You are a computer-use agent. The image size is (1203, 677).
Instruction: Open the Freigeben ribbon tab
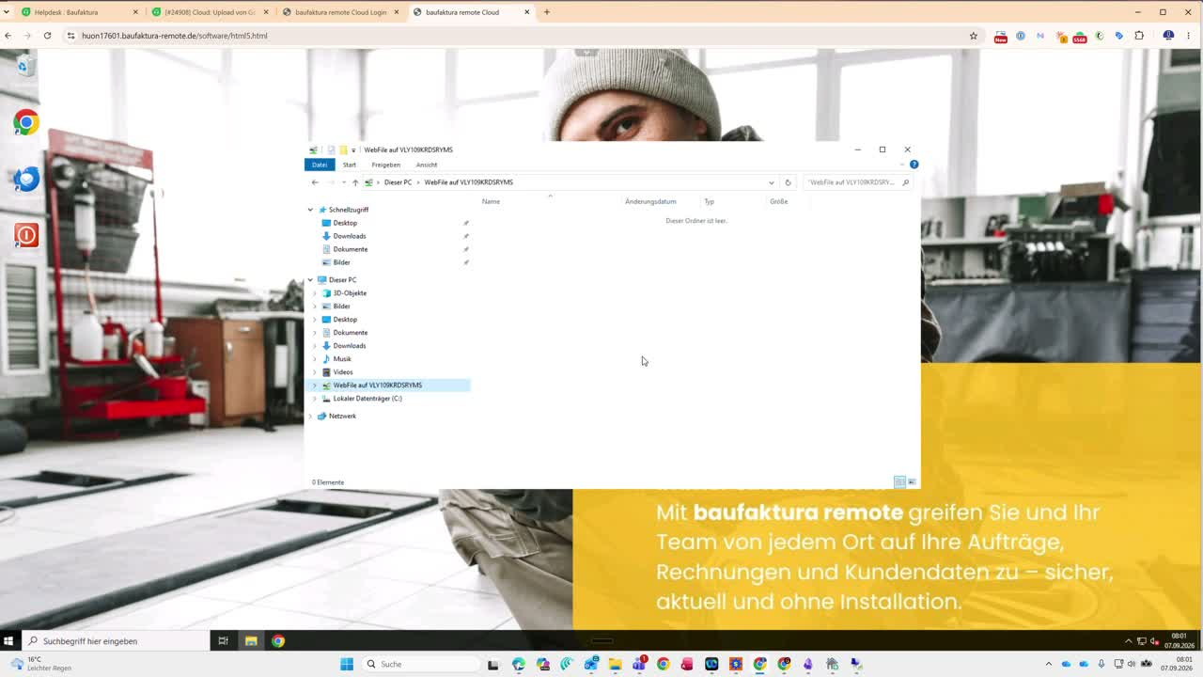[385, 165]
